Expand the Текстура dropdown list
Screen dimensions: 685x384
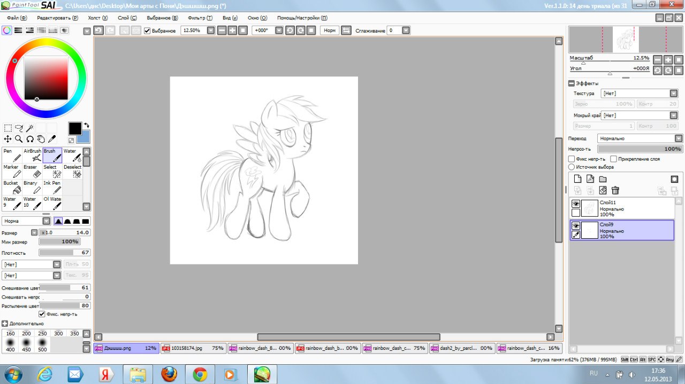640,93
